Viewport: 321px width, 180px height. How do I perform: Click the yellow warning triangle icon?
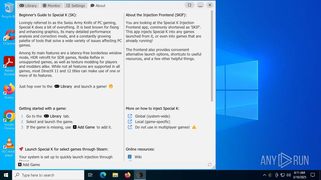tap(194, 127)
